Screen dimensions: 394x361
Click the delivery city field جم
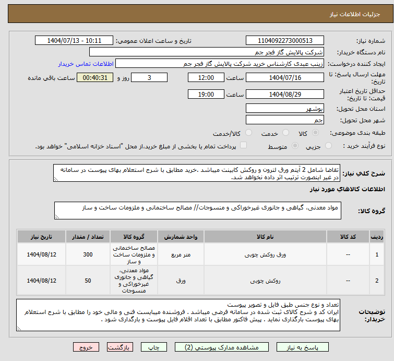point(285,120)
